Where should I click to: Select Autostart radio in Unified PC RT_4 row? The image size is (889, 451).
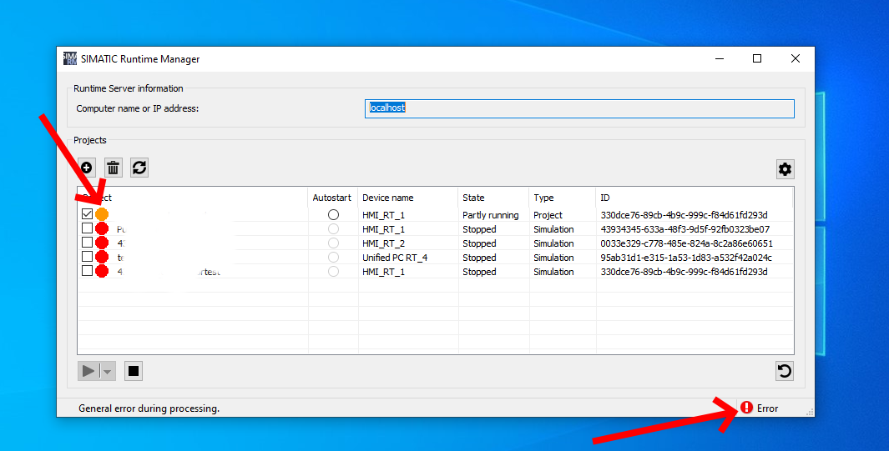tap(333, 257)
